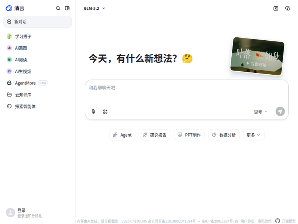Click the 云知识库 folder icon
This screenshot has width=298, height=224.
pos(9,94)
